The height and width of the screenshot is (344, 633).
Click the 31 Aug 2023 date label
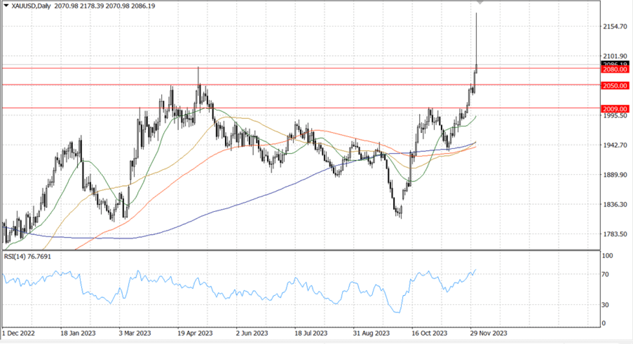[371, 333]
